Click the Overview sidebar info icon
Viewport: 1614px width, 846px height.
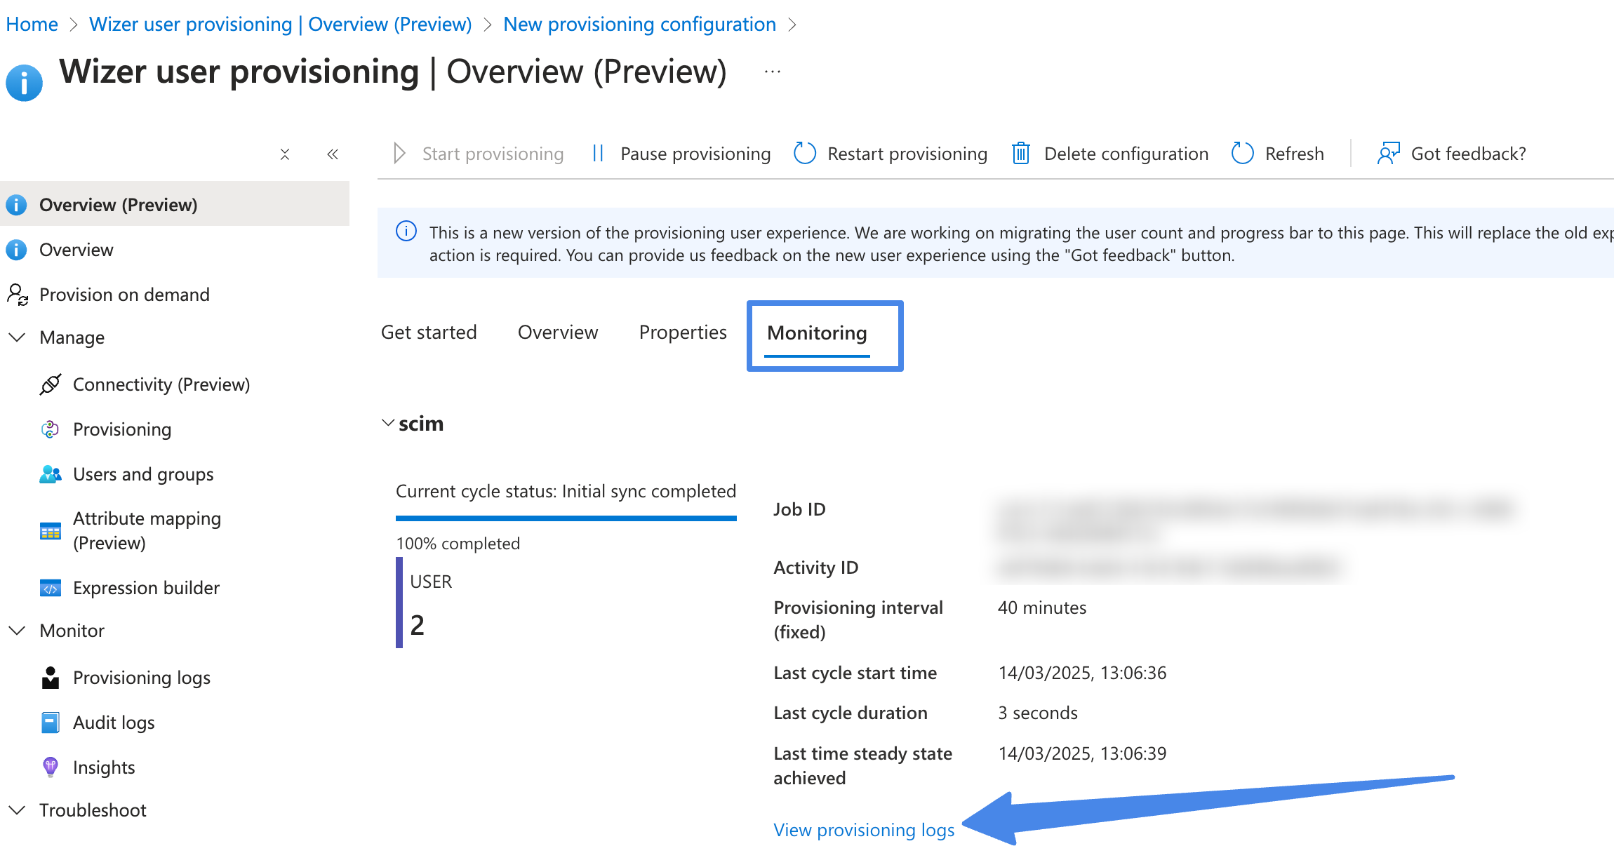[x=16, y=250]
